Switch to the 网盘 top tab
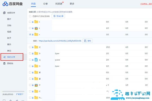The height and width of the screenshot is (101, 152). pyautogui.click(x=33, y=4)
